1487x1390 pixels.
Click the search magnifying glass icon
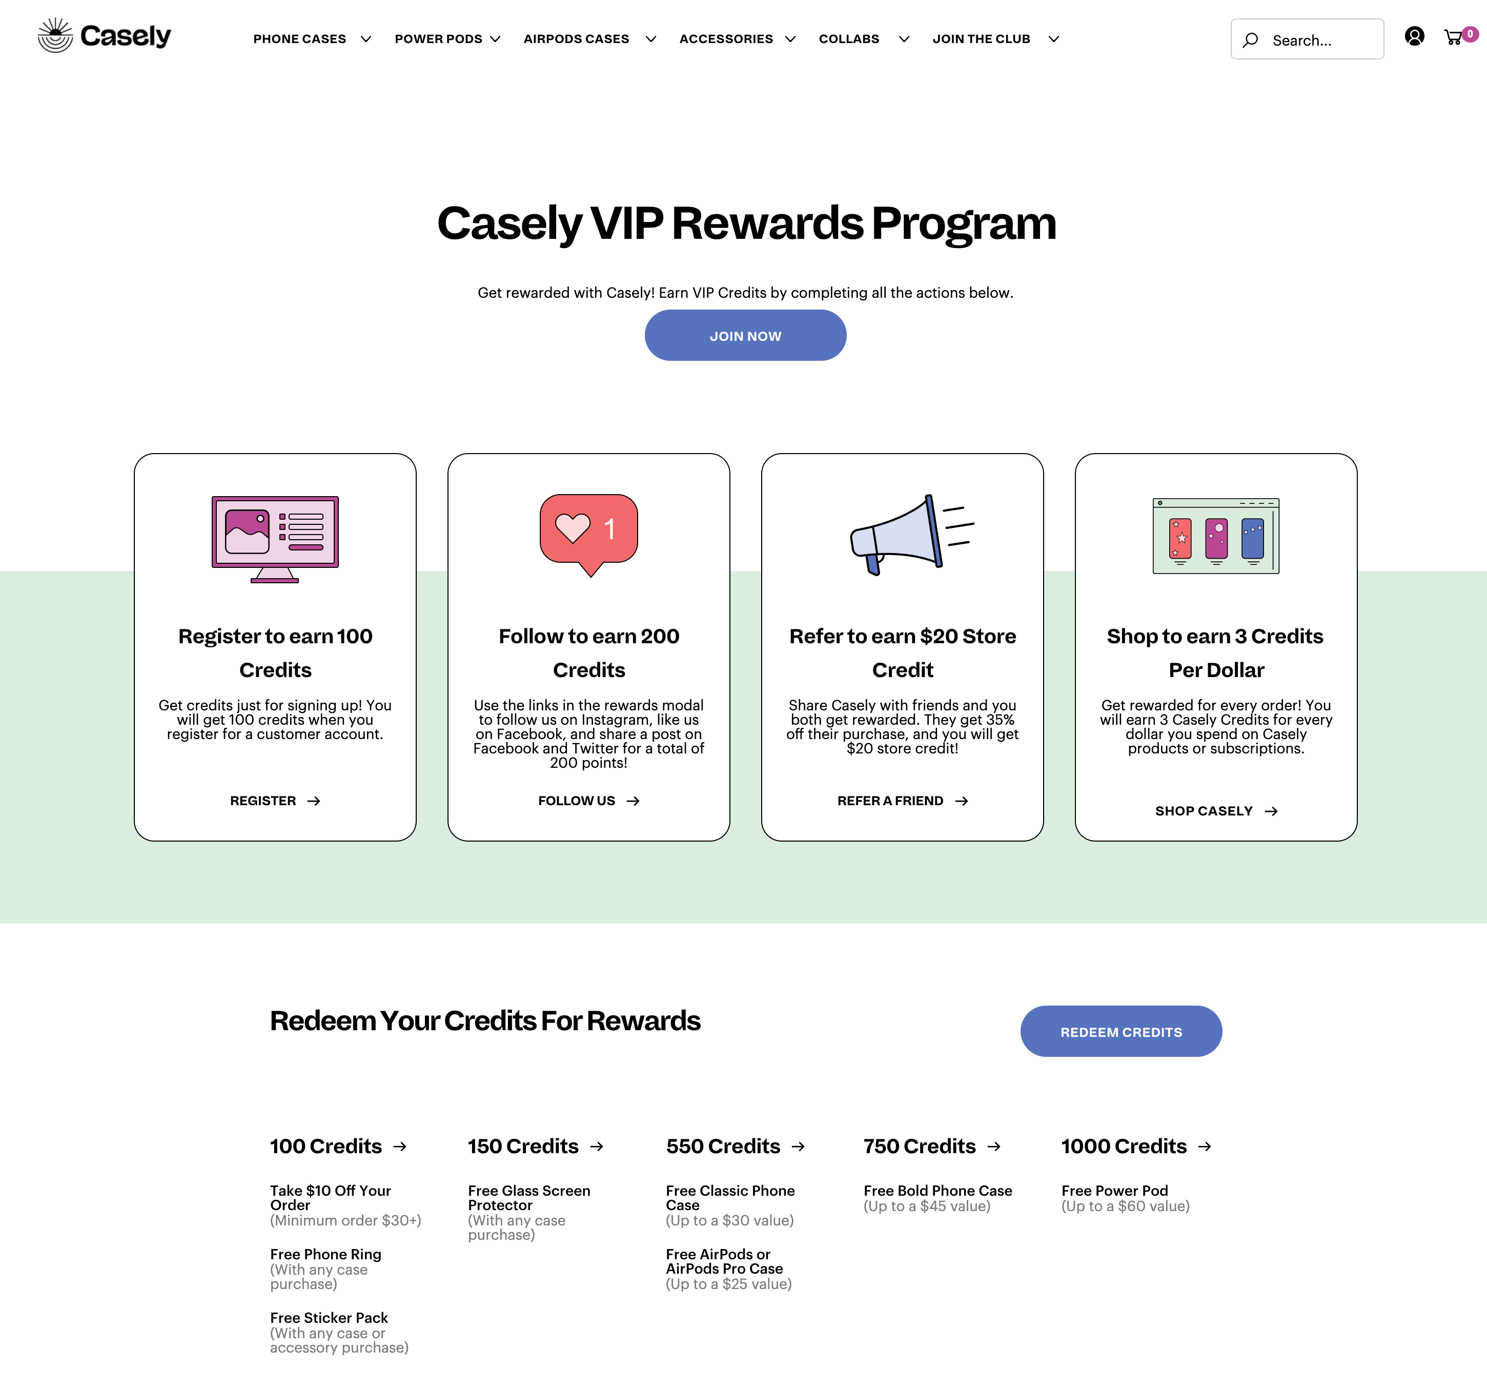1252,38
